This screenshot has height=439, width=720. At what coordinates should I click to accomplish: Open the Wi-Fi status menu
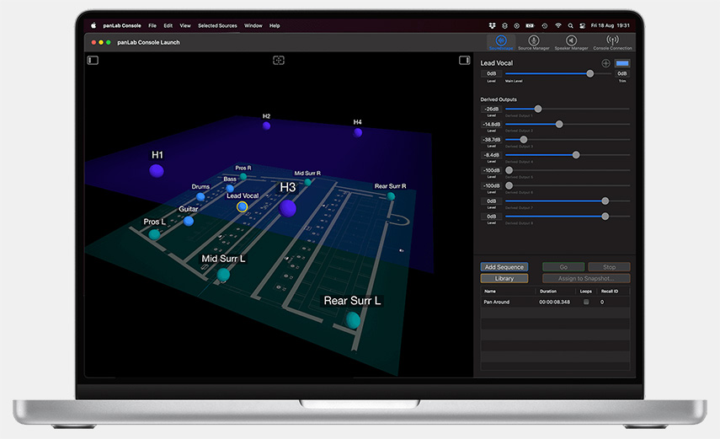coord(558,26)
